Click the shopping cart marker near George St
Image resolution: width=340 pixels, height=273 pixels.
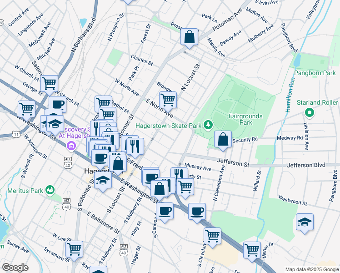pyautogui.click(x=50, y=84)
